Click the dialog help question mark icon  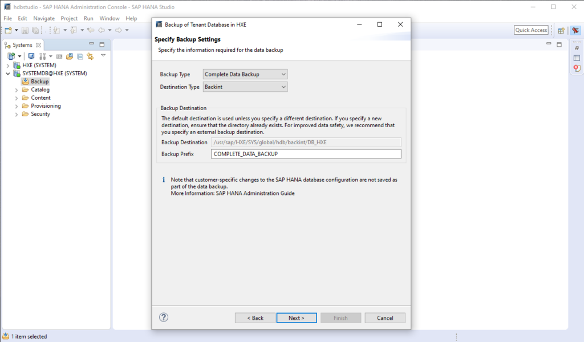[164, 317]
